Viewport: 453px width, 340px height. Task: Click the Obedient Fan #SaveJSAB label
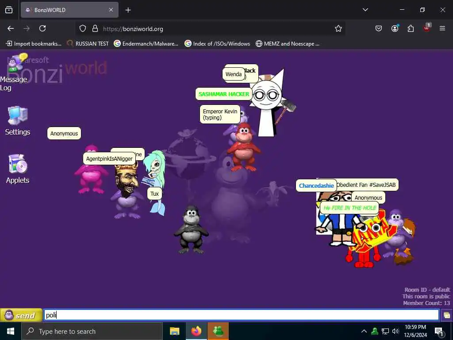pos(368,185)
